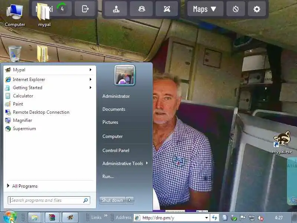Viewport: 297px width, 223px height.
Task: Open the network tray icon
Action: [252, 218]
